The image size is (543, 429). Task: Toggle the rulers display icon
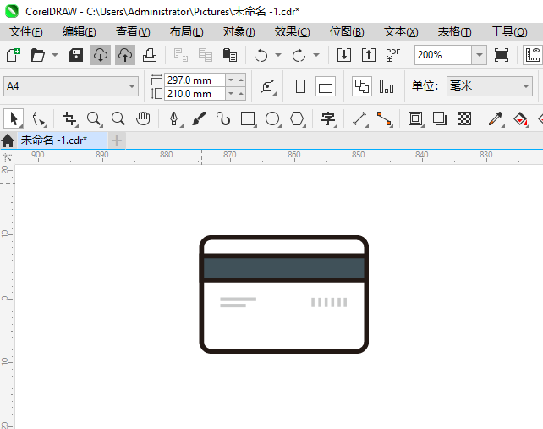click(533, 55)
